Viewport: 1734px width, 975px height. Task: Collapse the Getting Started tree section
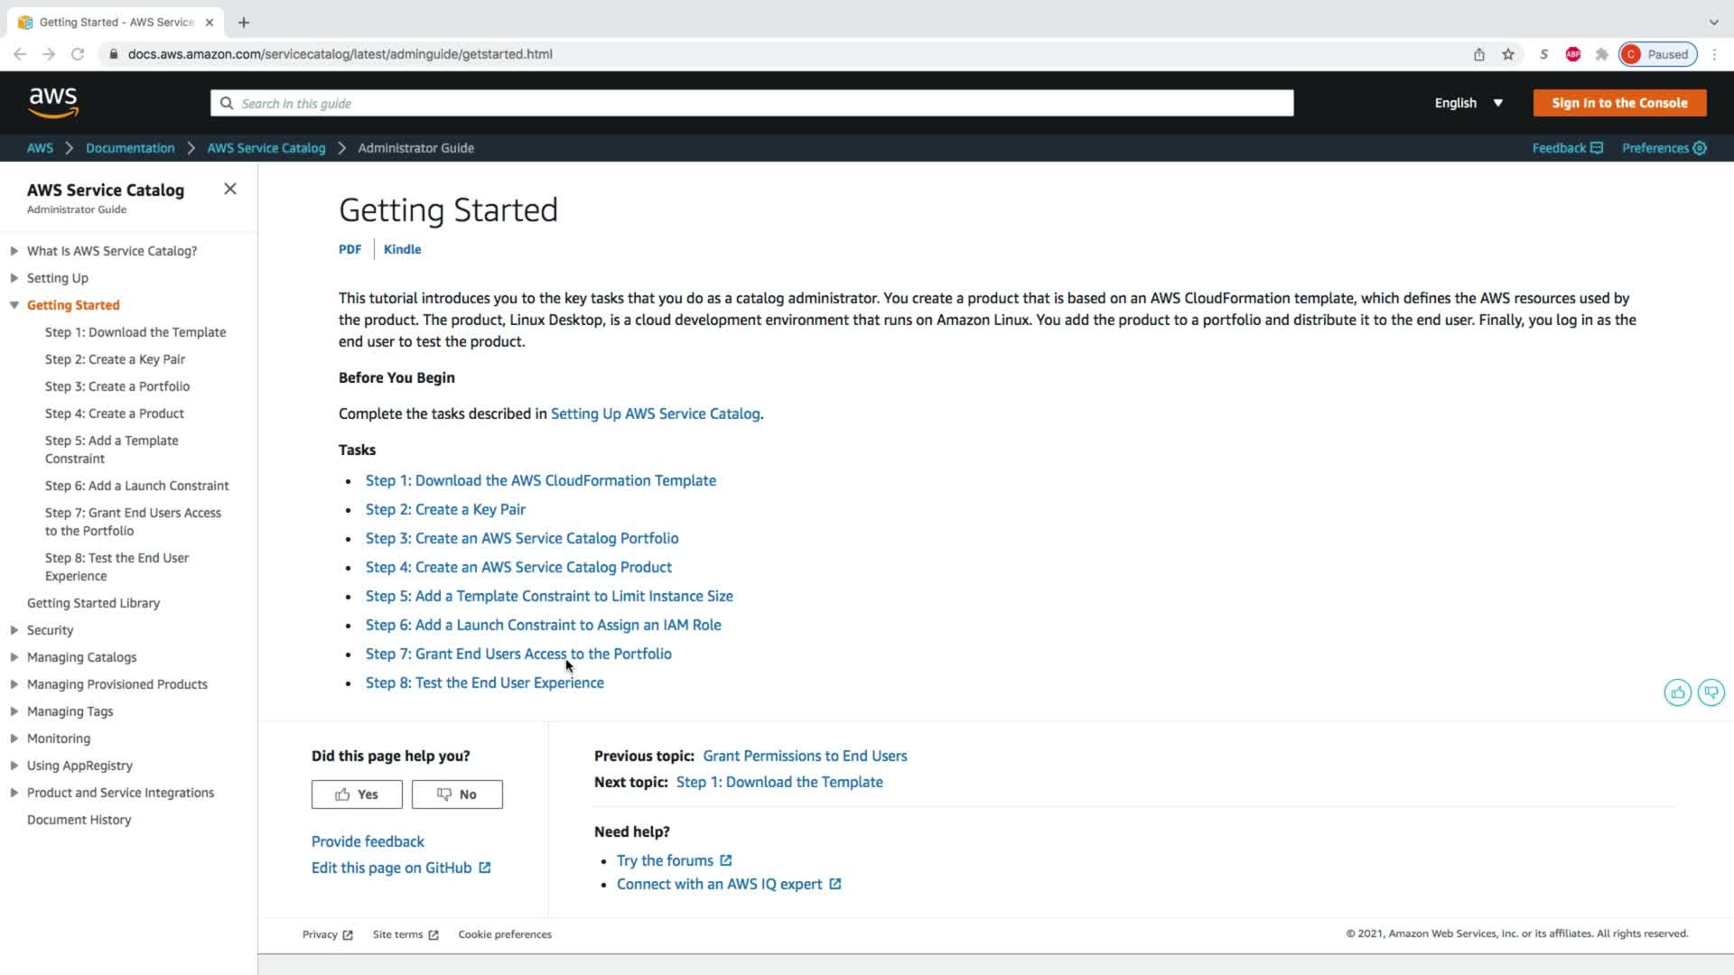14,305
